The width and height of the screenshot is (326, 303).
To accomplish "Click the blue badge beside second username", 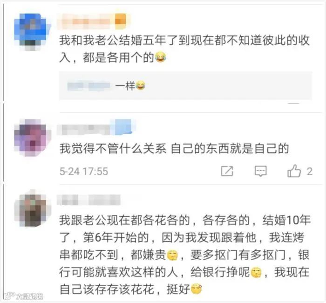I will (124, 127).
